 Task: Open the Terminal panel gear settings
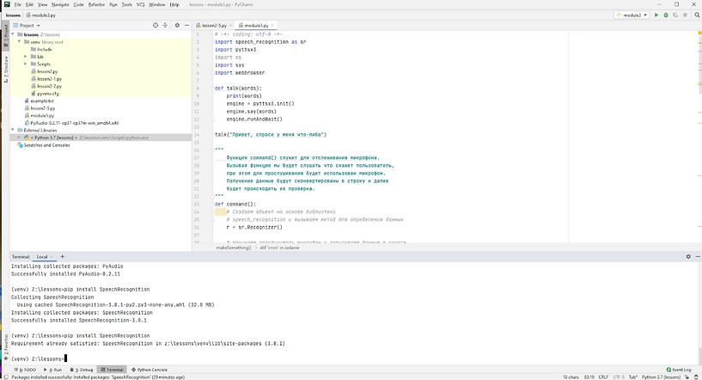click(688, 257)
